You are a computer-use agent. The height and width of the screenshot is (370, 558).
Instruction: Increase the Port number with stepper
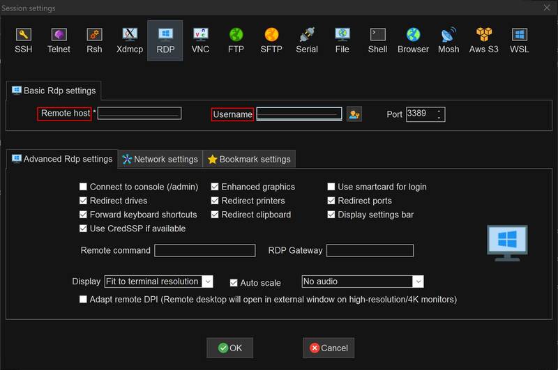click(x=439, y=111)
